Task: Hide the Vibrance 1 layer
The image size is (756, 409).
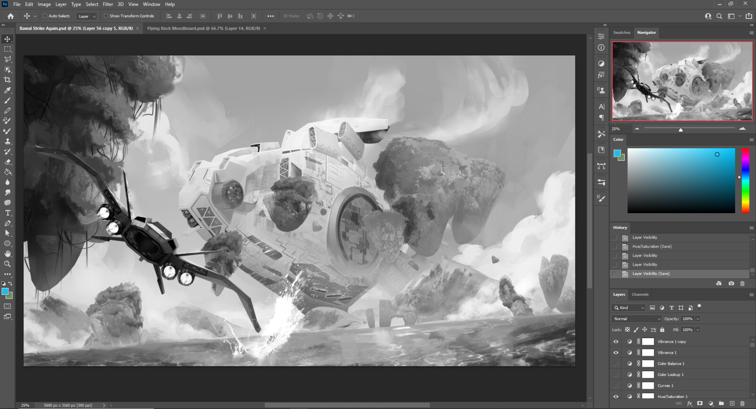Action: coord(616,352)
